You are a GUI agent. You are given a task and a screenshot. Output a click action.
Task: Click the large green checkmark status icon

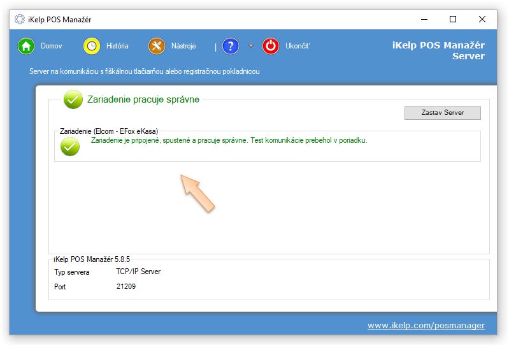73,99
